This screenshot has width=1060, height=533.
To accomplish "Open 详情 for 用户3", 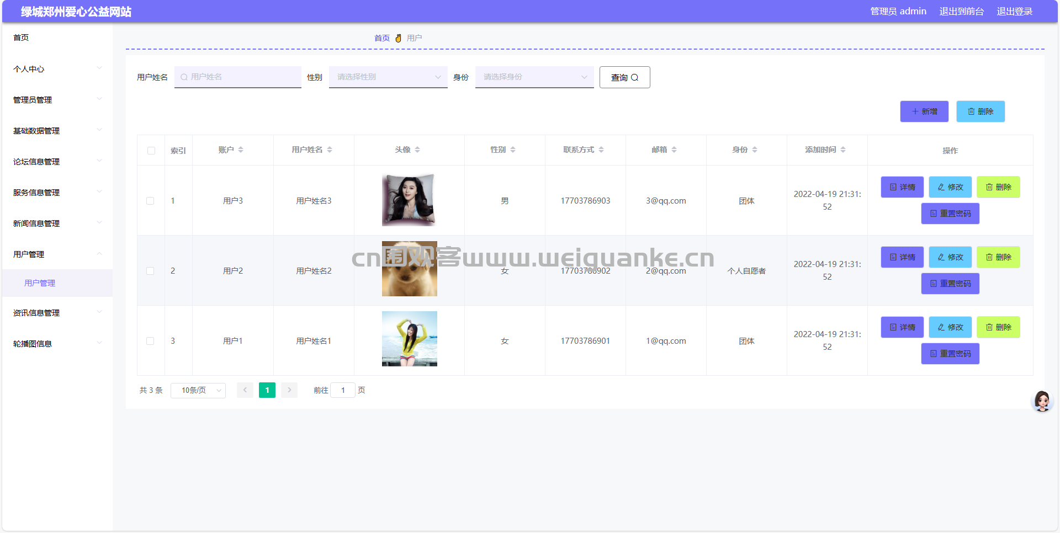I will coord(902,187).
